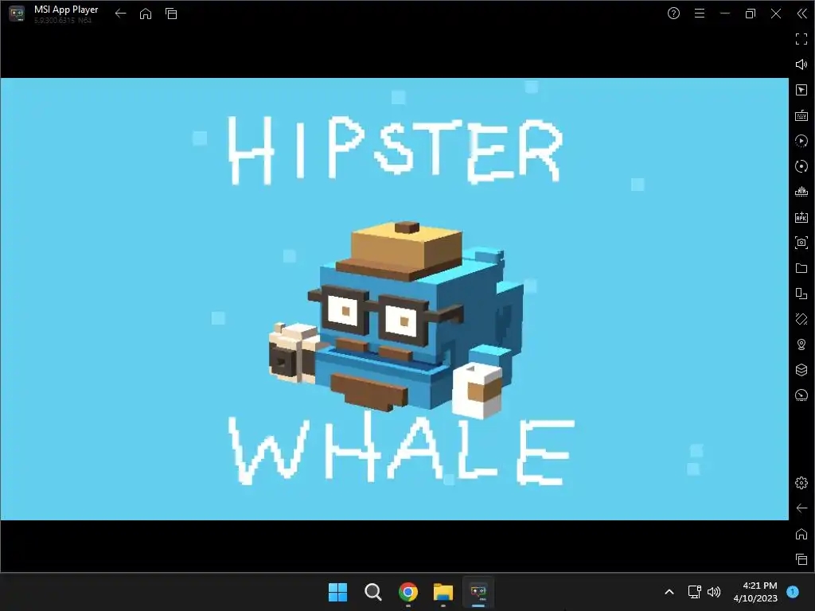Rotate the screen with the rotate icon
The height and width of the screenshot is (611, 815).
[801, 319]
